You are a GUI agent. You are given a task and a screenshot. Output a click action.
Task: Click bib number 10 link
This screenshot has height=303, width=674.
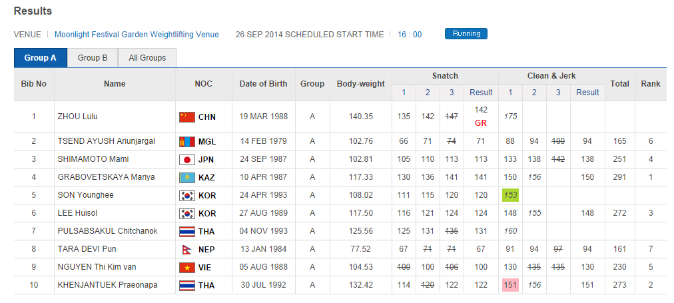click(x=34, y=286)
